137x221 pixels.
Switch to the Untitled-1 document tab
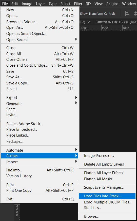click(116, 22)
